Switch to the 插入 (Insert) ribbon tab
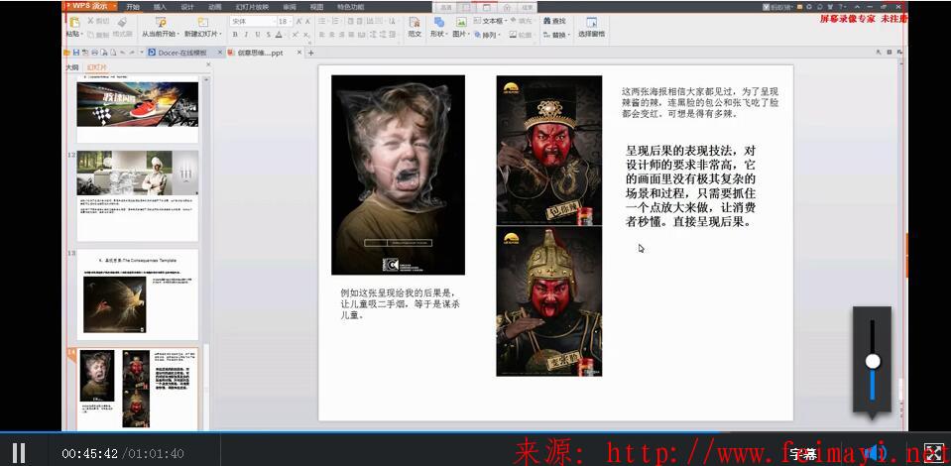 tap(159, 7)
